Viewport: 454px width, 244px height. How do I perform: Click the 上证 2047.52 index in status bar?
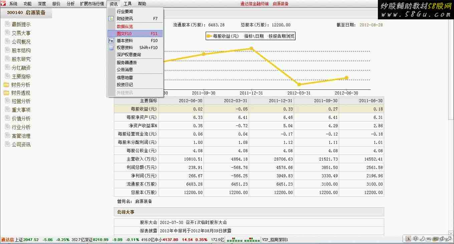click(27, 240)
